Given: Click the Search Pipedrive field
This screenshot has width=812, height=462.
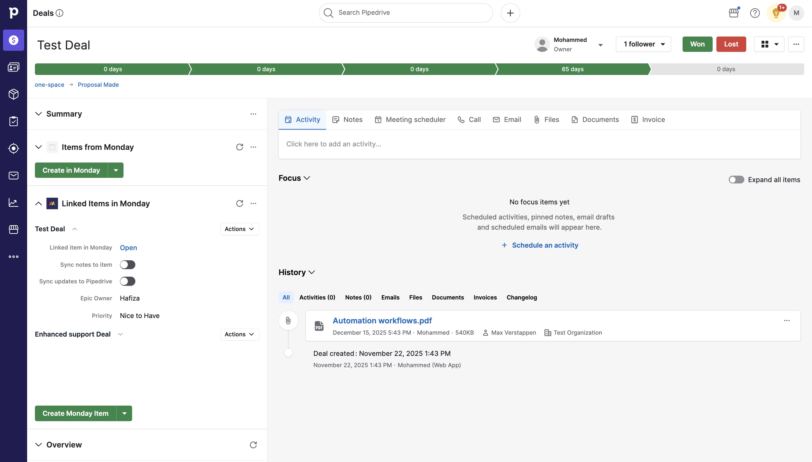Looking at the screenshot, I should [x=406, y=13].
